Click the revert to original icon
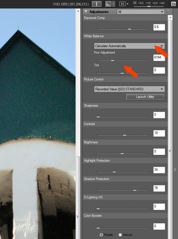 [x=173, y=4]
